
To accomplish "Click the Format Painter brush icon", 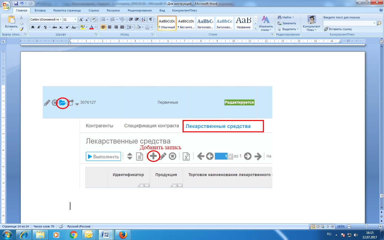I will (x=21, y=29).
